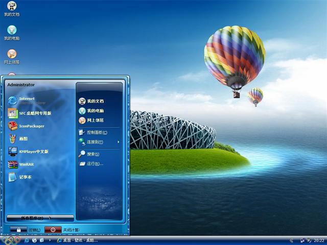Launch KMPlayer中文版 from Start menu
This screenshot has height=245, width=327.
(x=29, y=152)
